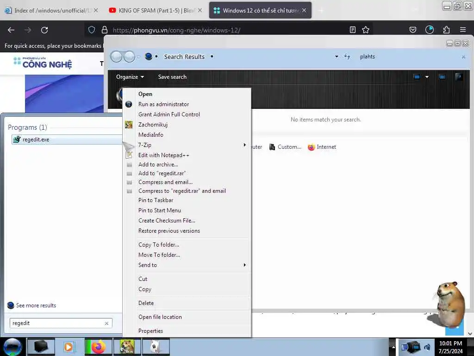Screen dimensions: 474x356
Task: Click Zachomikuj menu entry
Action: click(x=187, y=124)
